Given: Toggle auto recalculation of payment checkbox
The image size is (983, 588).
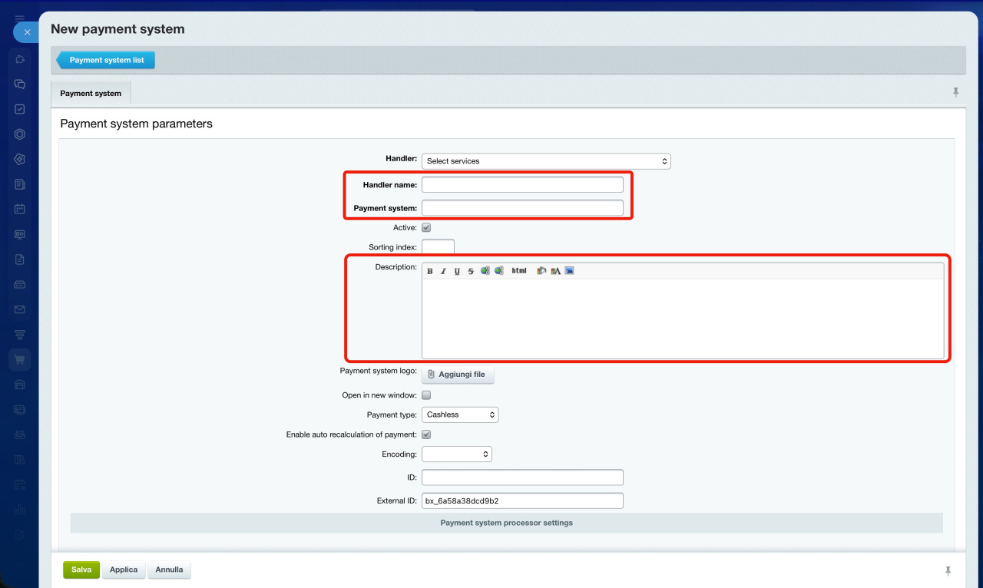Looking at the screenshot, I should [426, 434].
